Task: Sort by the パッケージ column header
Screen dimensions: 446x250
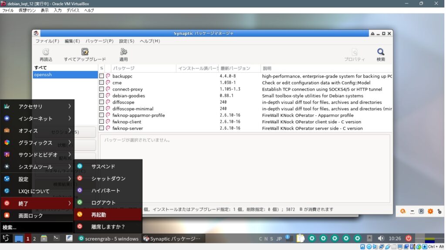Action: coord(144,68)
